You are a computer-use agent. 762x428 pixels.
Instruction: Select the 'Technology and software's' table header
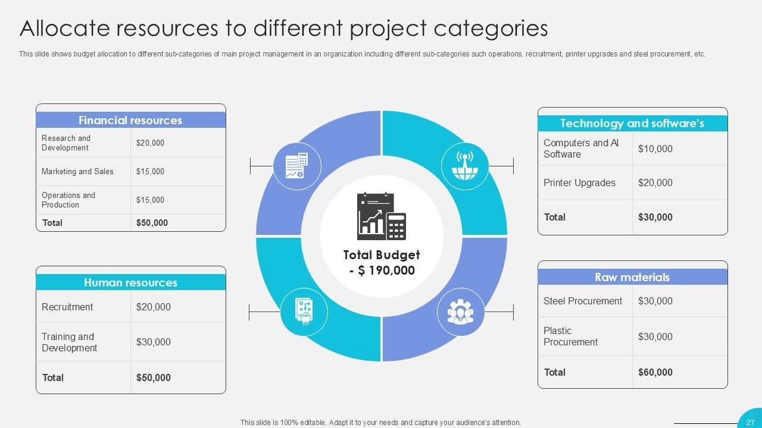click(632, 124)
